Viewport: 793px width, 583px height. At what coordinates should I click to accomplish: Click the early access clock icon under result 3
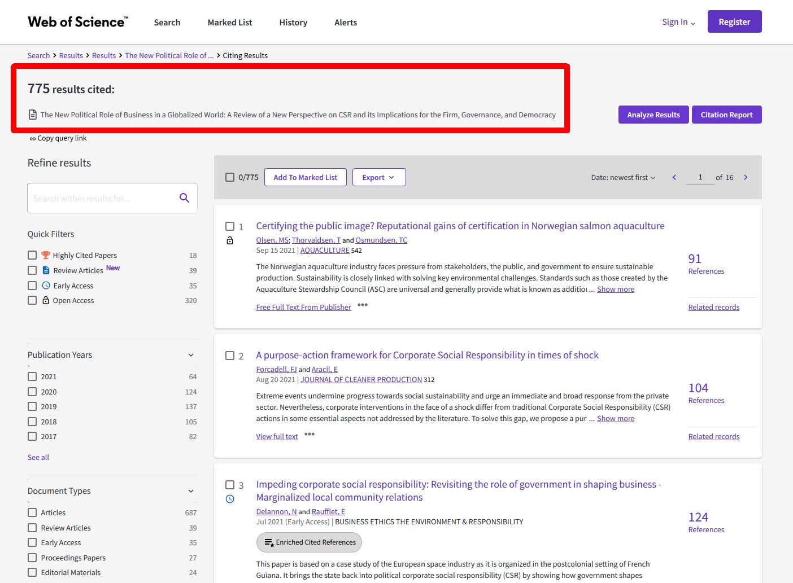230,499
